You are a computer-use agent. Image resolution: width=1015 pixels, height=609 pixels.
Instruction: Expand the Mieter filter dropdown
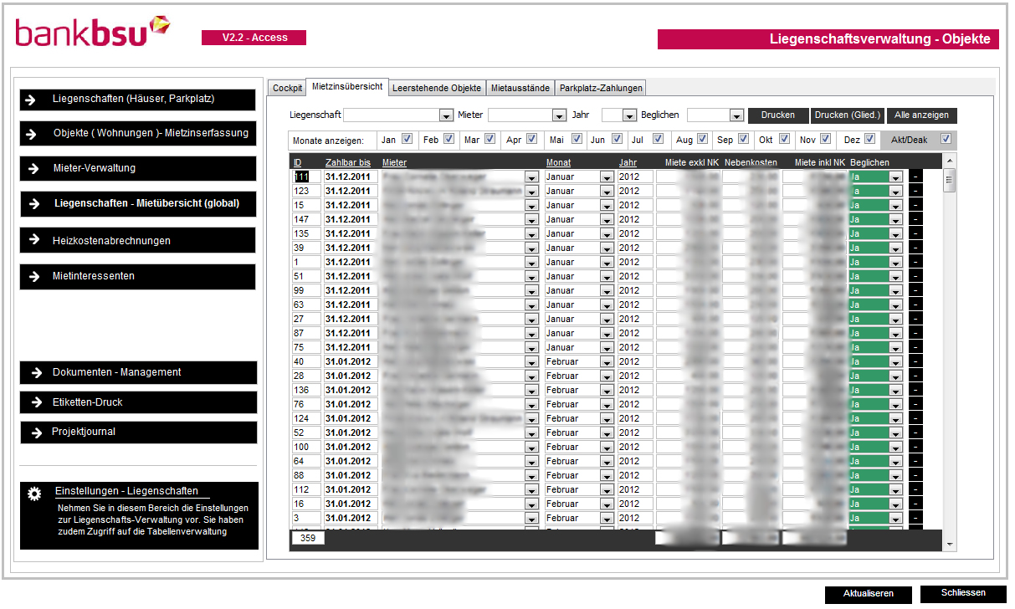(559, 116)
